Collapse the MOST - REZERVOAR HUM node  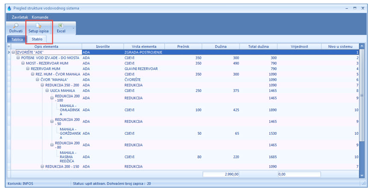pos(23,63)
